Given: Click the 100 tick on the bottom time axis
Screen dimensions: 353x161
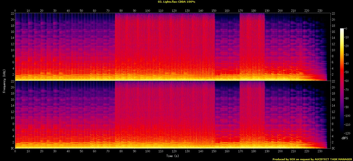Looking at the screenshot, I should 148,151.
